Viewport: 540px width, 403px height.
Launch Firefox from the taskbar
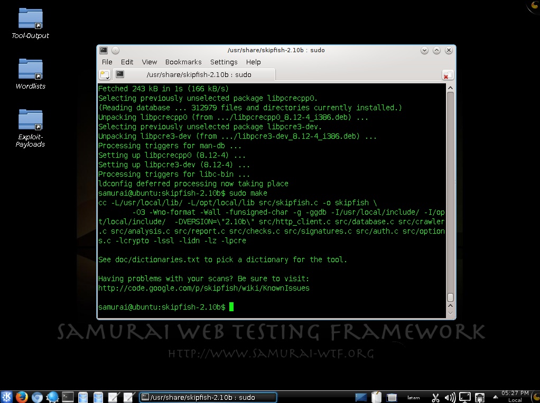tap(22, 397)
